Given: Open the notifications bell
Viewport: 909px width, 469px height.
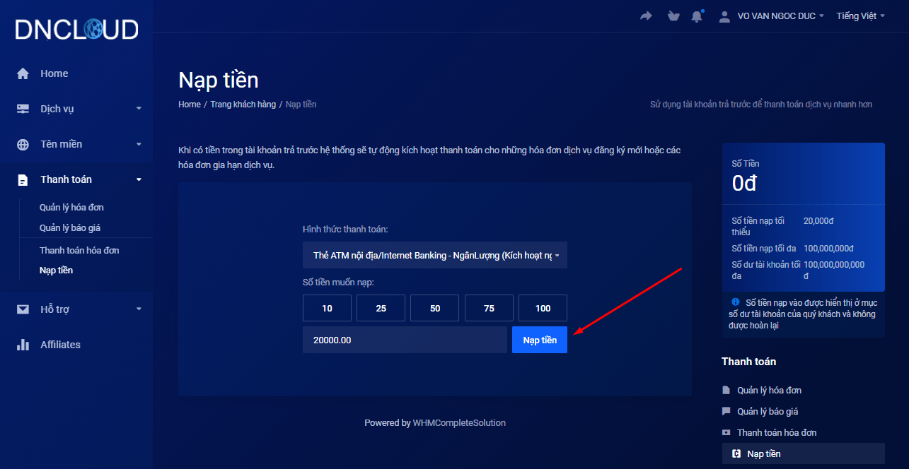Looking at the screenshot, I should click(x=697, y=16).
